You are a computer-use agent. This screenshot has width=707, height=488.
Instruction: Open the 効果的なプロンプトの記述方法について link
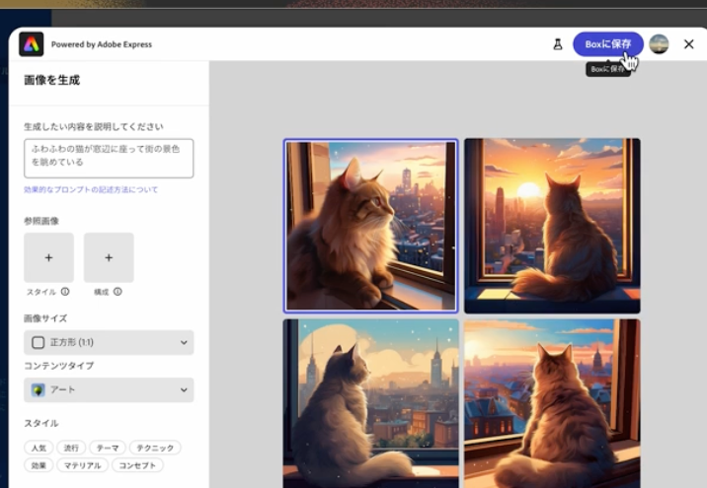(91, 189)
